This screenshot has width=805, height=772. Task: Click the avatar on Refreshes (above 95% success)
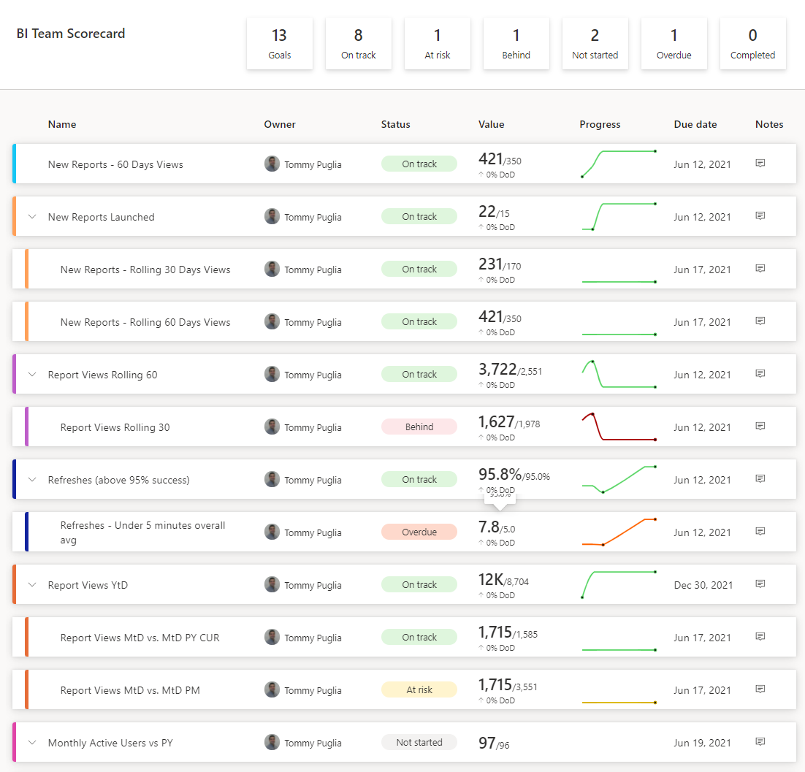click(272, 480)
